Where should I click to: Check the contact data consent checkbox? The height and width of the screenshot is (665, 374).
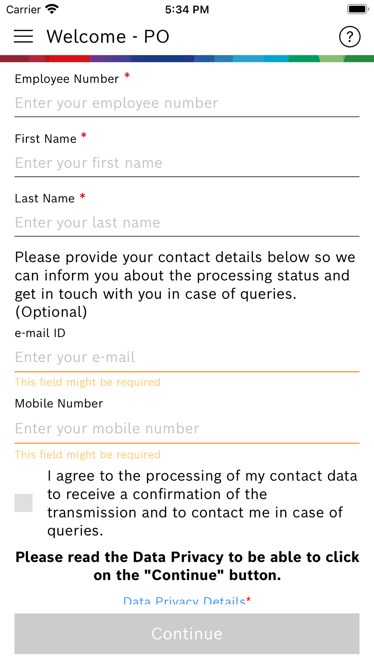pos(24,503)
